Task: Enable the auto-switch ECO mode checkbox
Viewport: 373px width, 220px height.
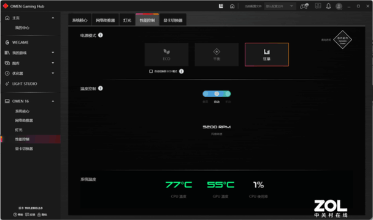Action: pos(151,71)
